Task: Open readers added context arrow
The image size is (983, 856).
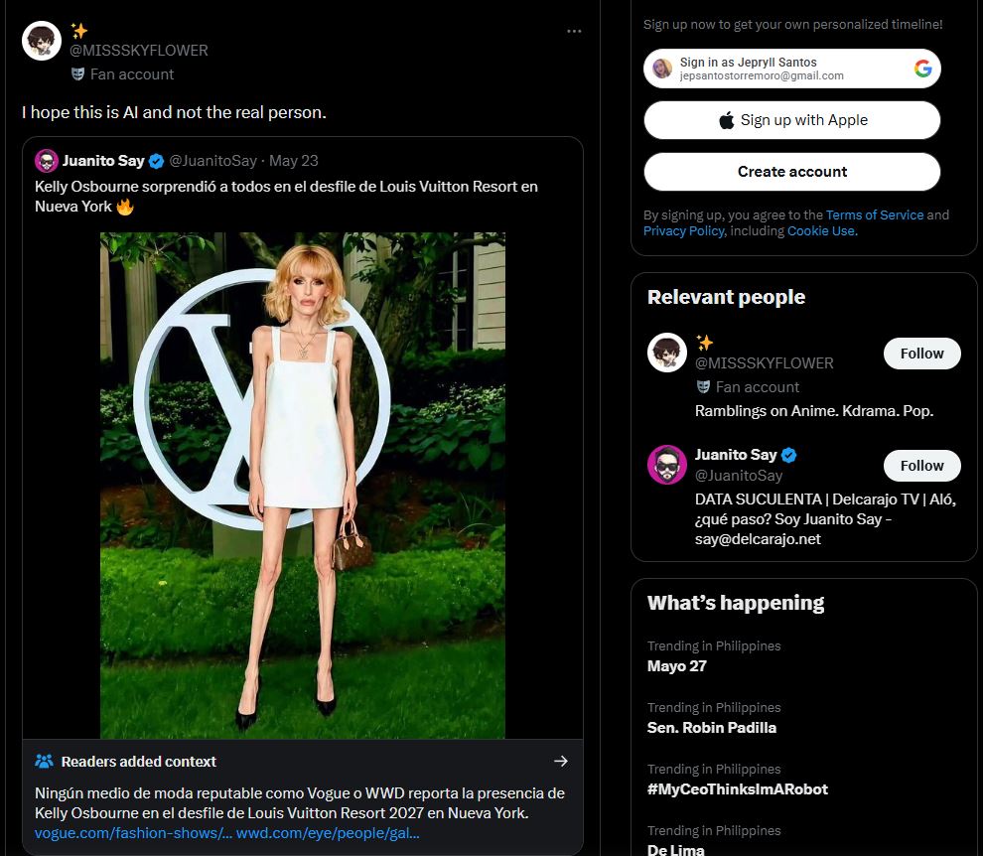Action: pos(560,762)
